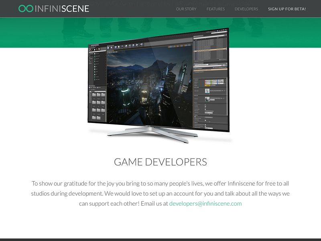Click the INFINISCENE wordmark text
This screenshot has height=241, width=321.
tap(62, 8)
